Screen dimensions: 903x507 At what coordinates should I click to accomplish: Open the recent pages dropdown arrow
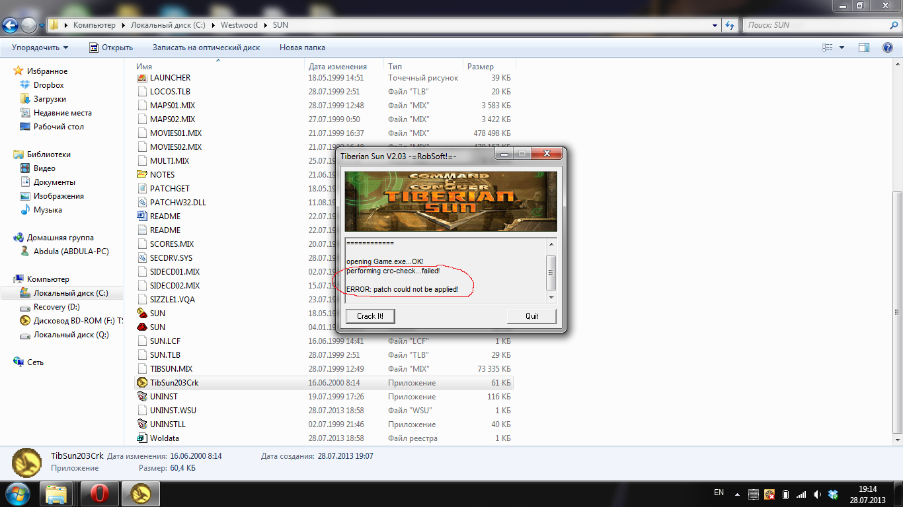click(42, 26)
